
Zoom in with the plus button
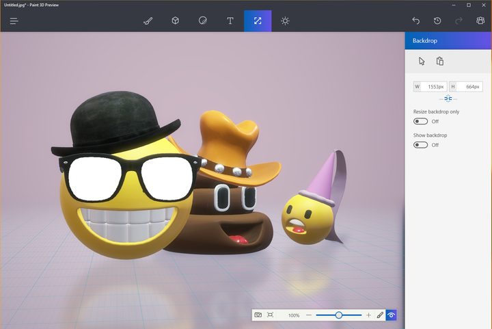(369, 315)
